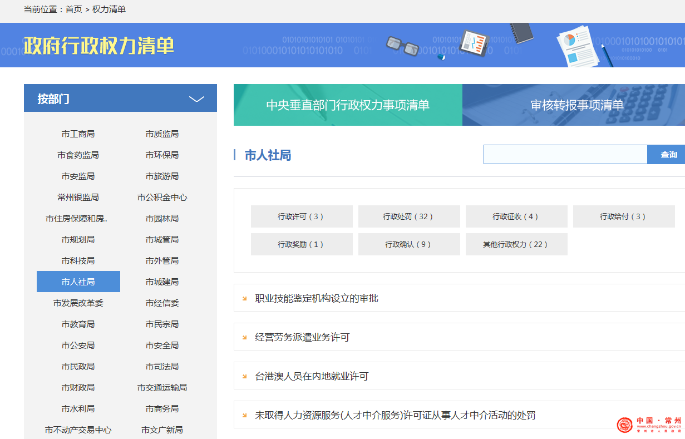Image resolution: width=685 pixels, height=439 pixels.
Task: Select 其他行政权力 (22) category
Action: [x=516, y=244]
